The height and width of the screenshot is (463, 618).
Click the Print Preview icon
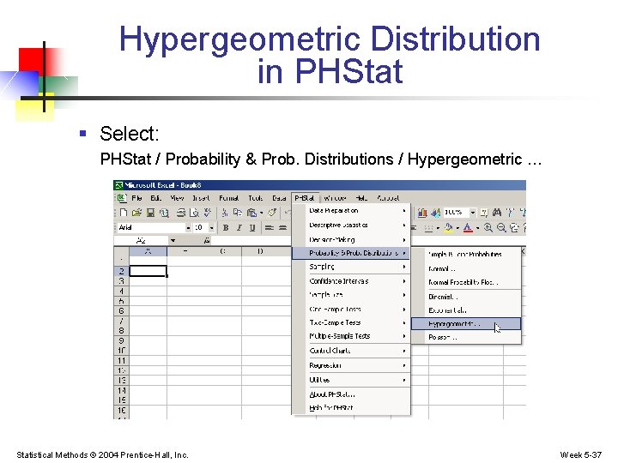pyautogui.click(x=194, y=213)
